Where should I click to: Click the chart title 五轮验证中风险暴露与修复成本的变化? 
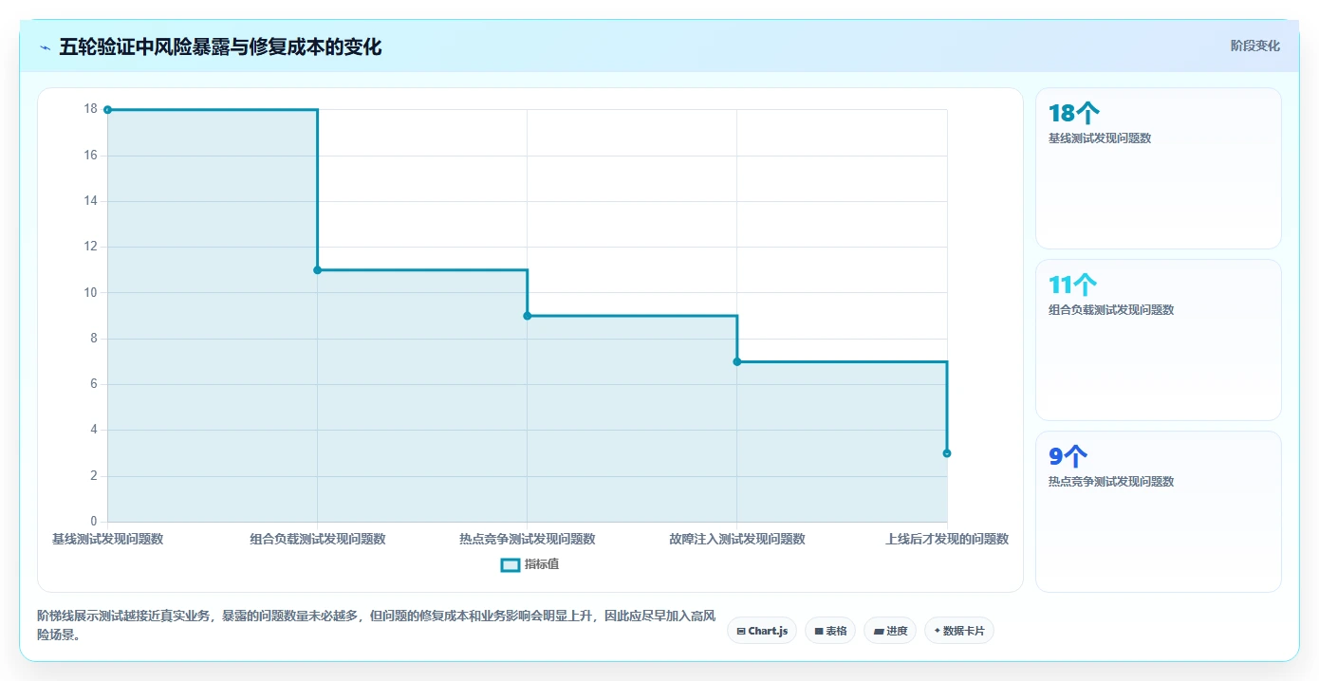220,47
